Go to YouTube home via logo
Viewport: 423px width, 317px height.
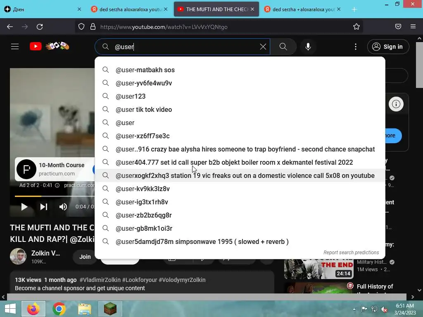point(50,46)
